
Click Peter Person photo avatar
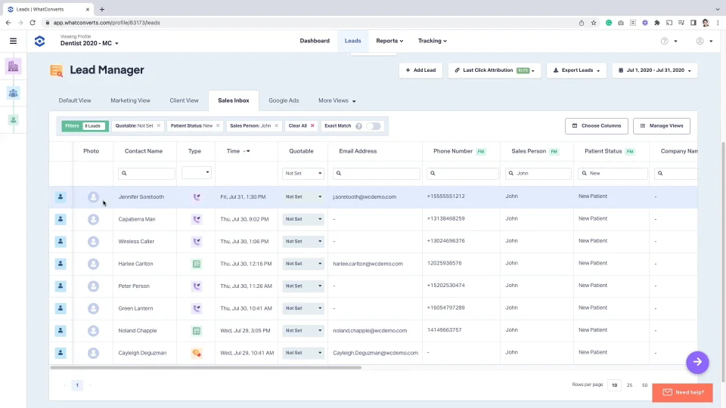point(93,286)
